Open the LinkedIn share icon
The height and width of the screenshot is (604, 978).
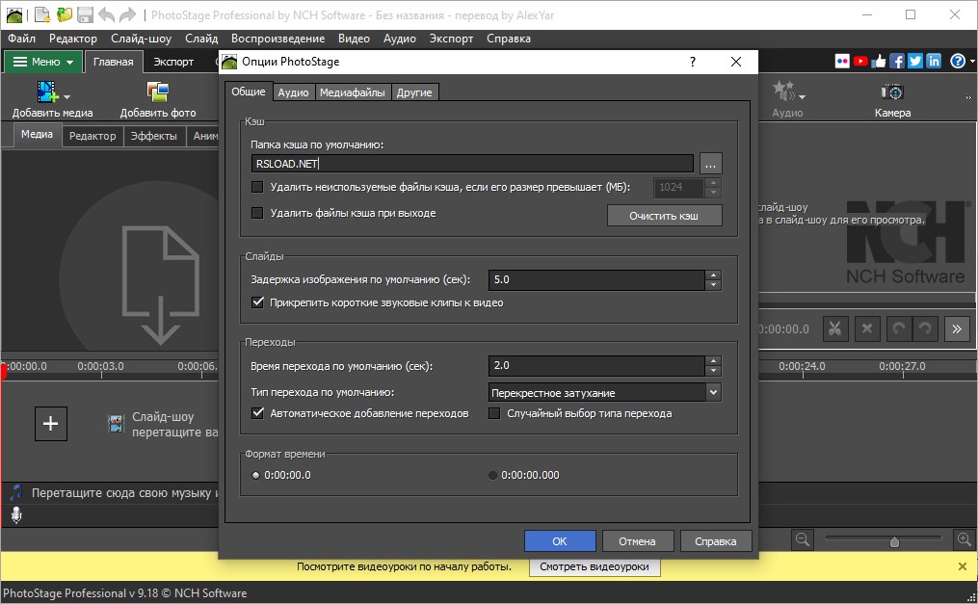pyautogui.click(x=934, y=61)
